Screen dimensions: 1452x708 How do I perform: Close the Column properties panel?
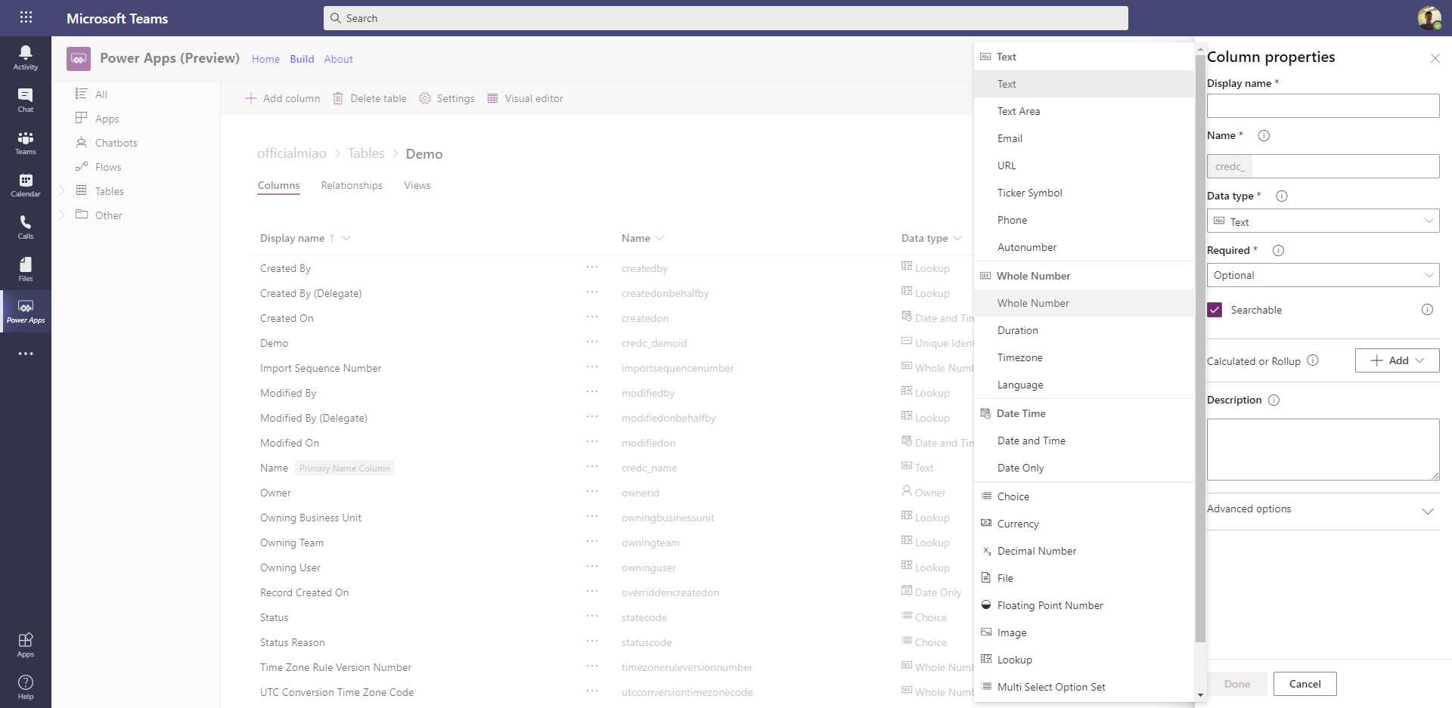1435,58
